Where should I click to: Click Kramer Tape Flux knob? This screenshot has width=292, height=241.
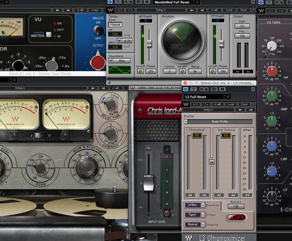(x=40, y=168)
